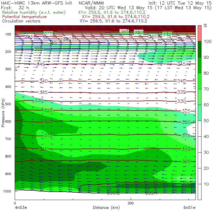213x213 pixels.
Task: Click the 375 contour label
Action: [x=48, y=33]
